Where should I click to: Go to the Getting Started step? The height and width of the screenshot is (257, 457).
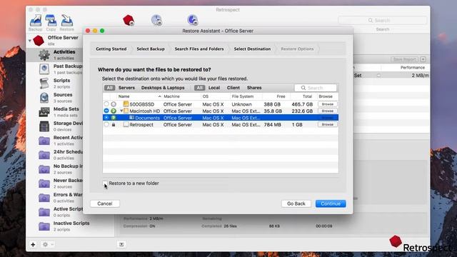[111, 49]
